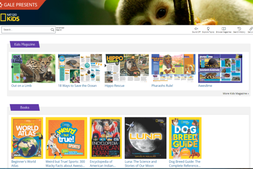Open the Advanced Search link

(60, 29)
